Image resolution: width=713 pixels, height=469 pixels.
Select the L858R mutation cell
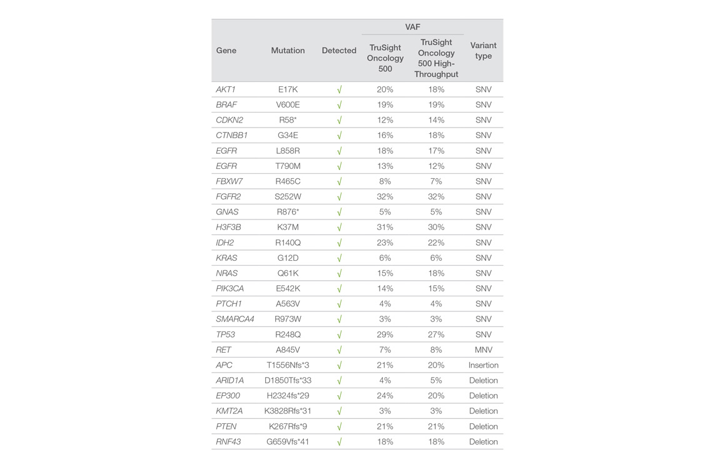(288, 151)
